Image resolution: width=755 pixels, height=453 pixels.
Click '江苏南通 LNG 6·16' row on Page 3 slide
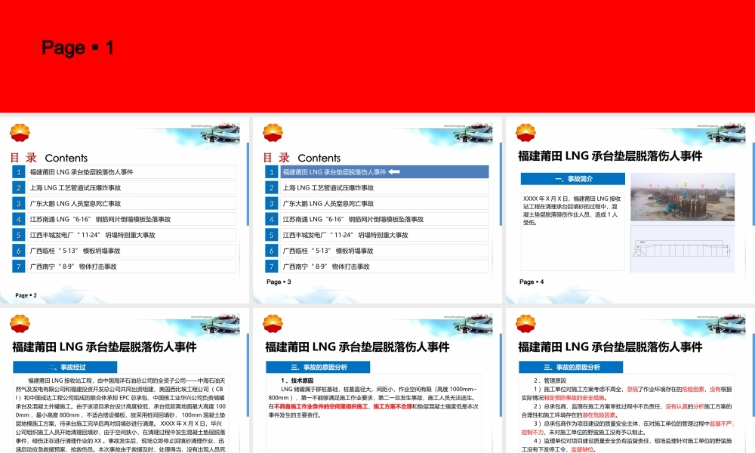384,219
